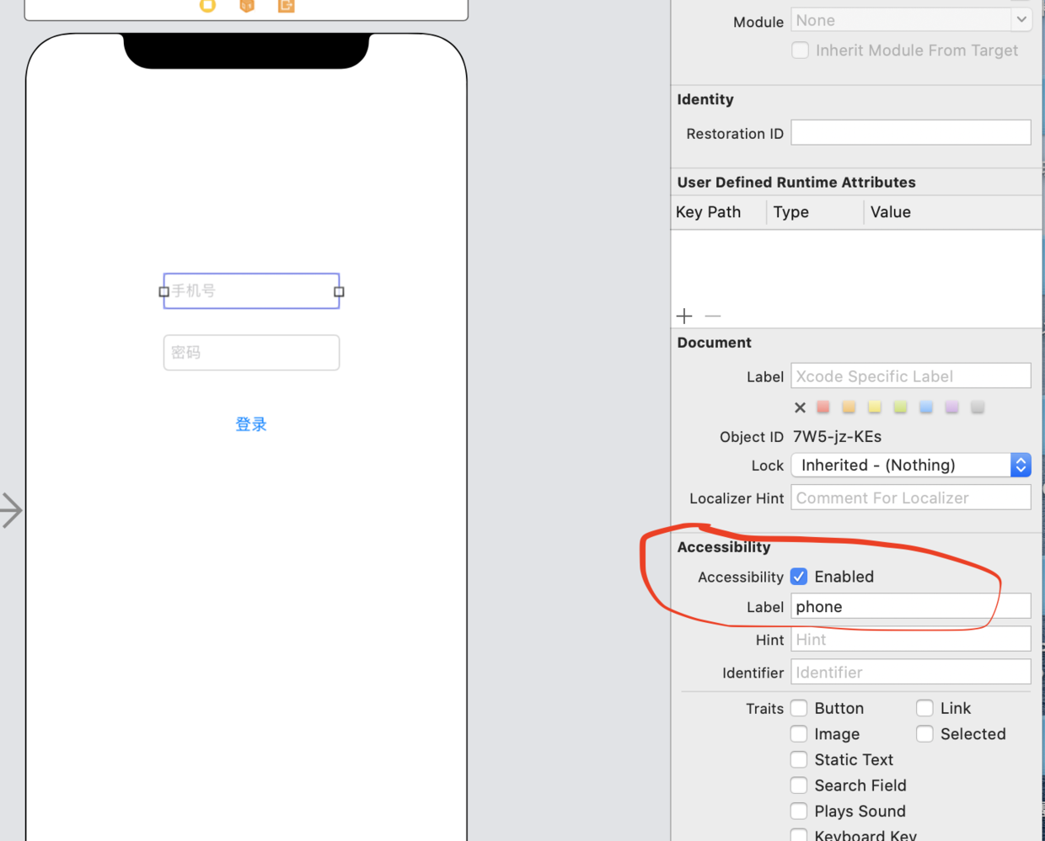
Task: Click the Accessibility section heading
Action: pyautogui.click(x=724, y=547)
